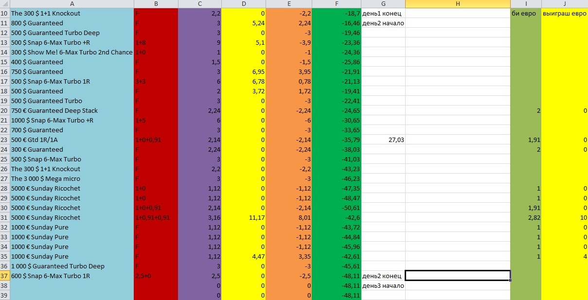
Task: Click yellow cell '4,47'
Action: 244,257
